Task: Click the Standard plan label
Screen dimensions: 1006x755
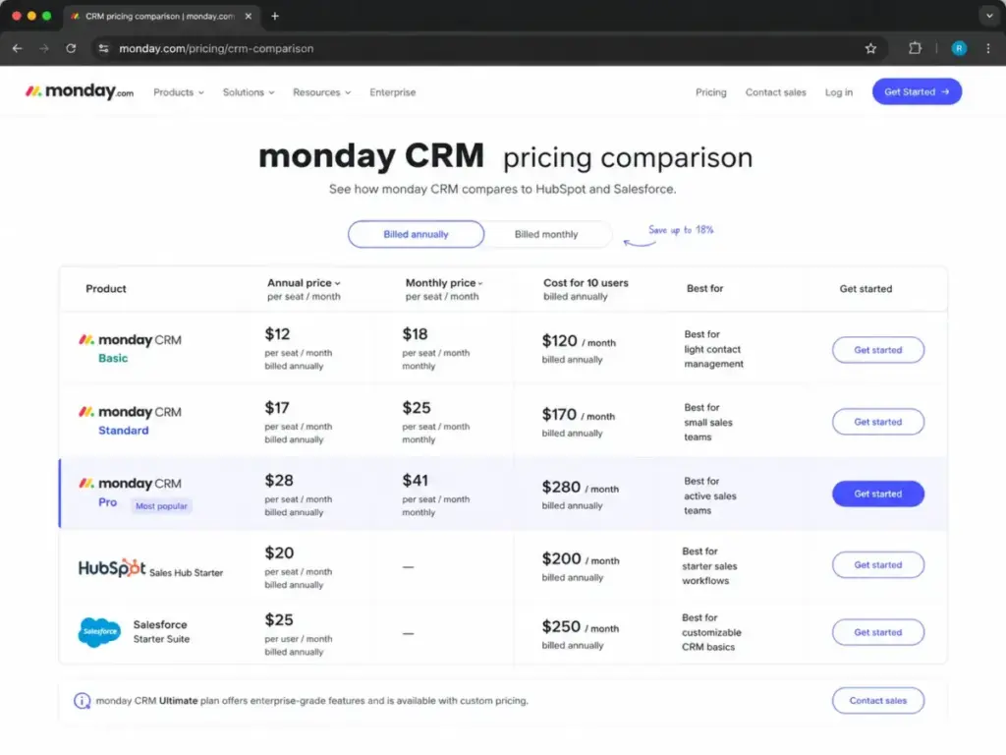Action: pyautogui.click(x=123, y=431)
